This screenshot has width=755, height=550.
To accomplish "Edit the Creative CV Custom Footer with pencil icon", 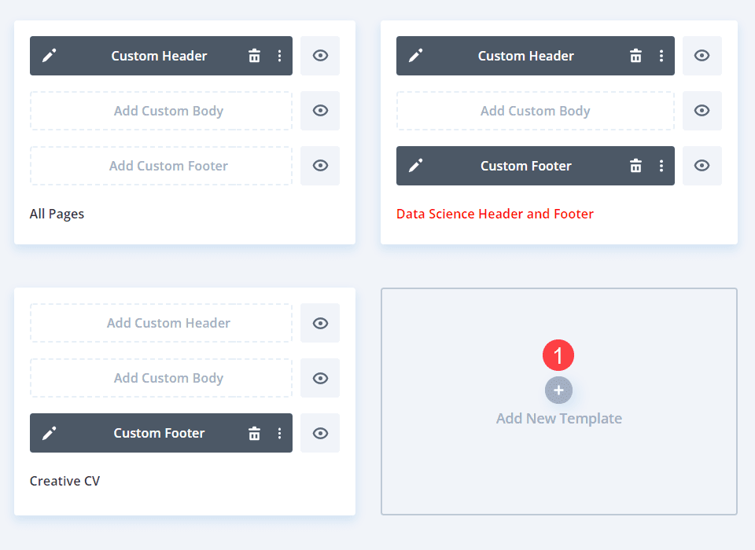I will [50, 433].
